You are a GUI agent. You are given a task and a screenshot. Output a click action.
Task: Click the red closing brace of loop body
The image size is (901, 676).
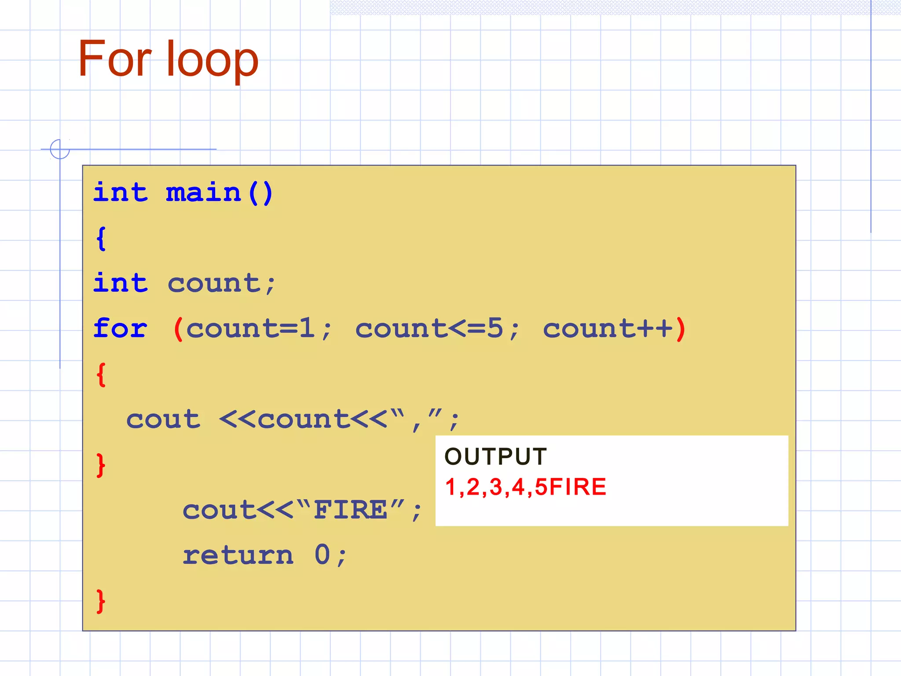pos(101,465)
